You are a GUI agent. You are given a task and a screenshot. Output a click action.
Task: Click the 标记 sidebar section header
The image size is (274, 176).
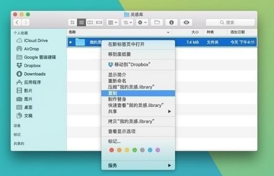(x=17, y=135)
